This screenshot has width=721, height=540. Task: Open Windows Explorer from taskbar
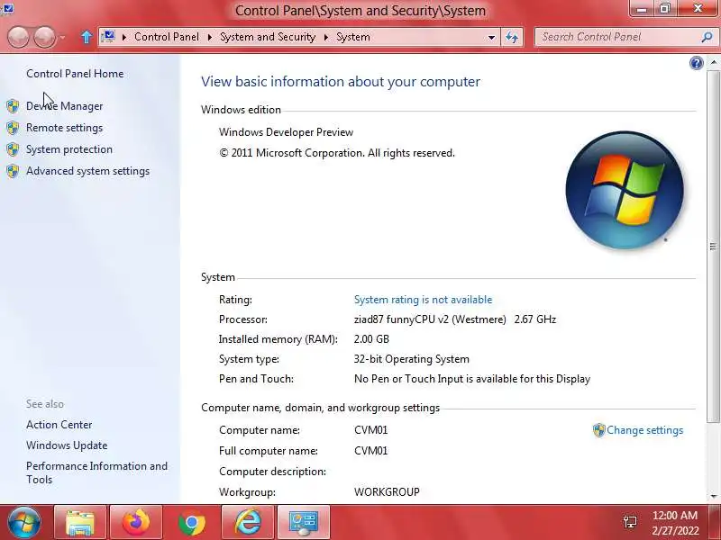[x=80, y=523]
